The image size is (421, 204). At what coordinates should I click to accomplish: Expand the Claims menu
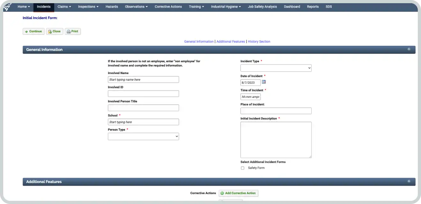64,7
